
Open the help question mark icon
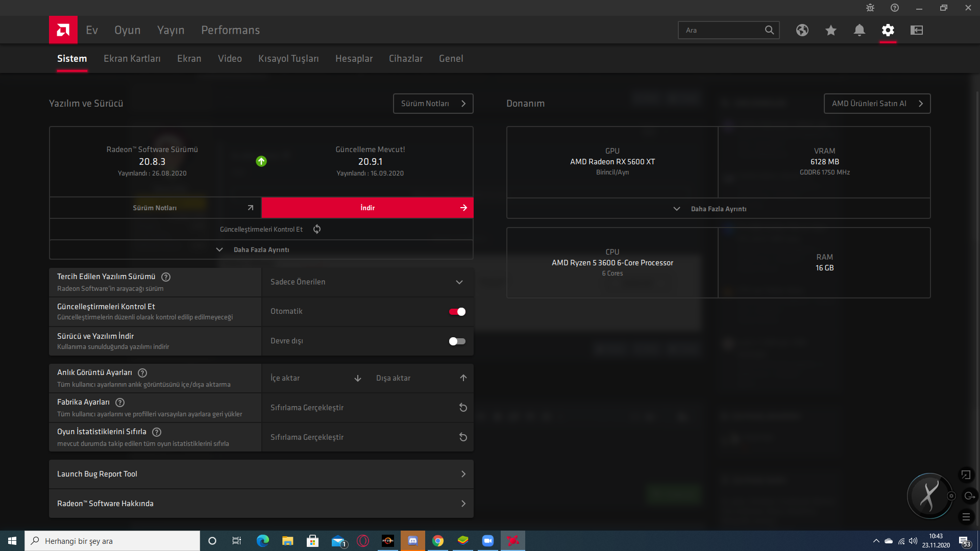click(895, 8)
